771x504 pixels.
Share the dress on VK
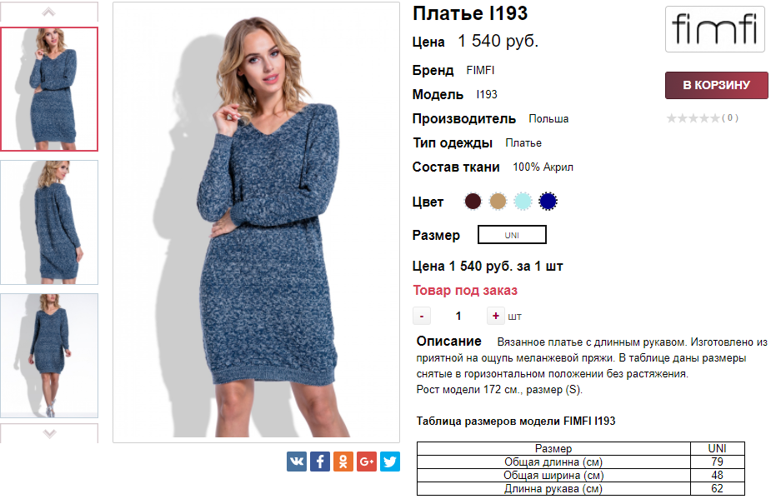[x=297, y=462]
